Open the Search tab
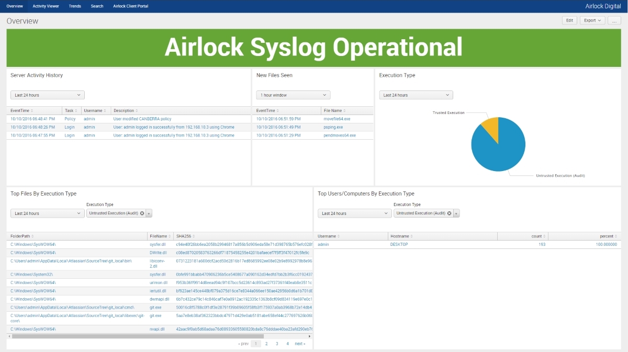 (97, 6)
